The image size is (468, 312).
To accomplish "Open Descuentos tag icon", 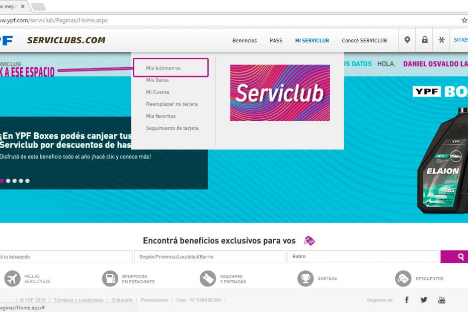I will (403, 279).
